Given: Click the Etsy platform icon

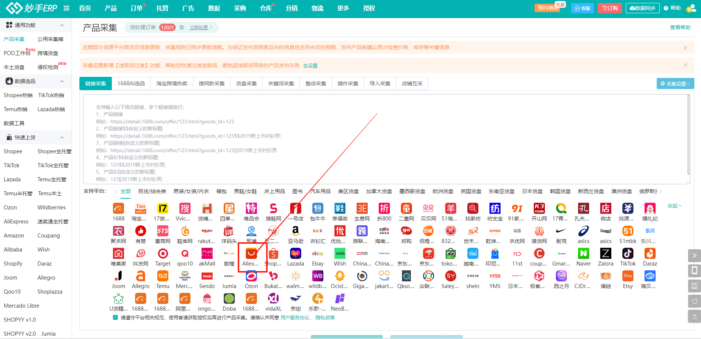Looking at the screenshot, I should coord(628,276).
